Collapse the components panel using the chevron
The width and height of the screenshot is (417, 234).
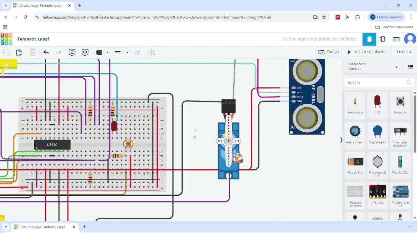click(x=341, y=140)
